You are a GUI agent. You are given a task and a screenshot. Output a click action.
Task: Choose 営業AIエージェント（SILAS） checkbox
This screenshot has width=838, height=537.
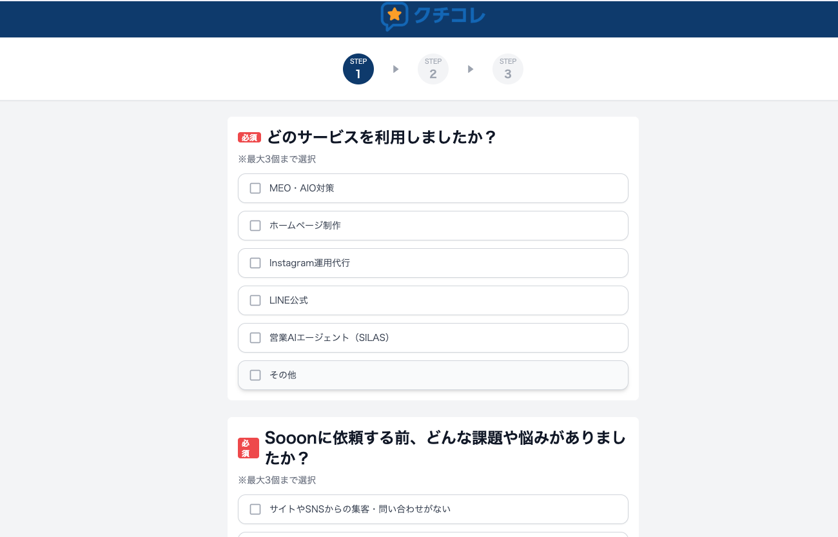tap(255, 338)
